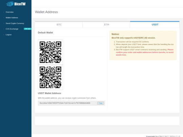Viewport: 183px width, 137px height.
Task: Click the Notice heading
Action: point(116,34)
